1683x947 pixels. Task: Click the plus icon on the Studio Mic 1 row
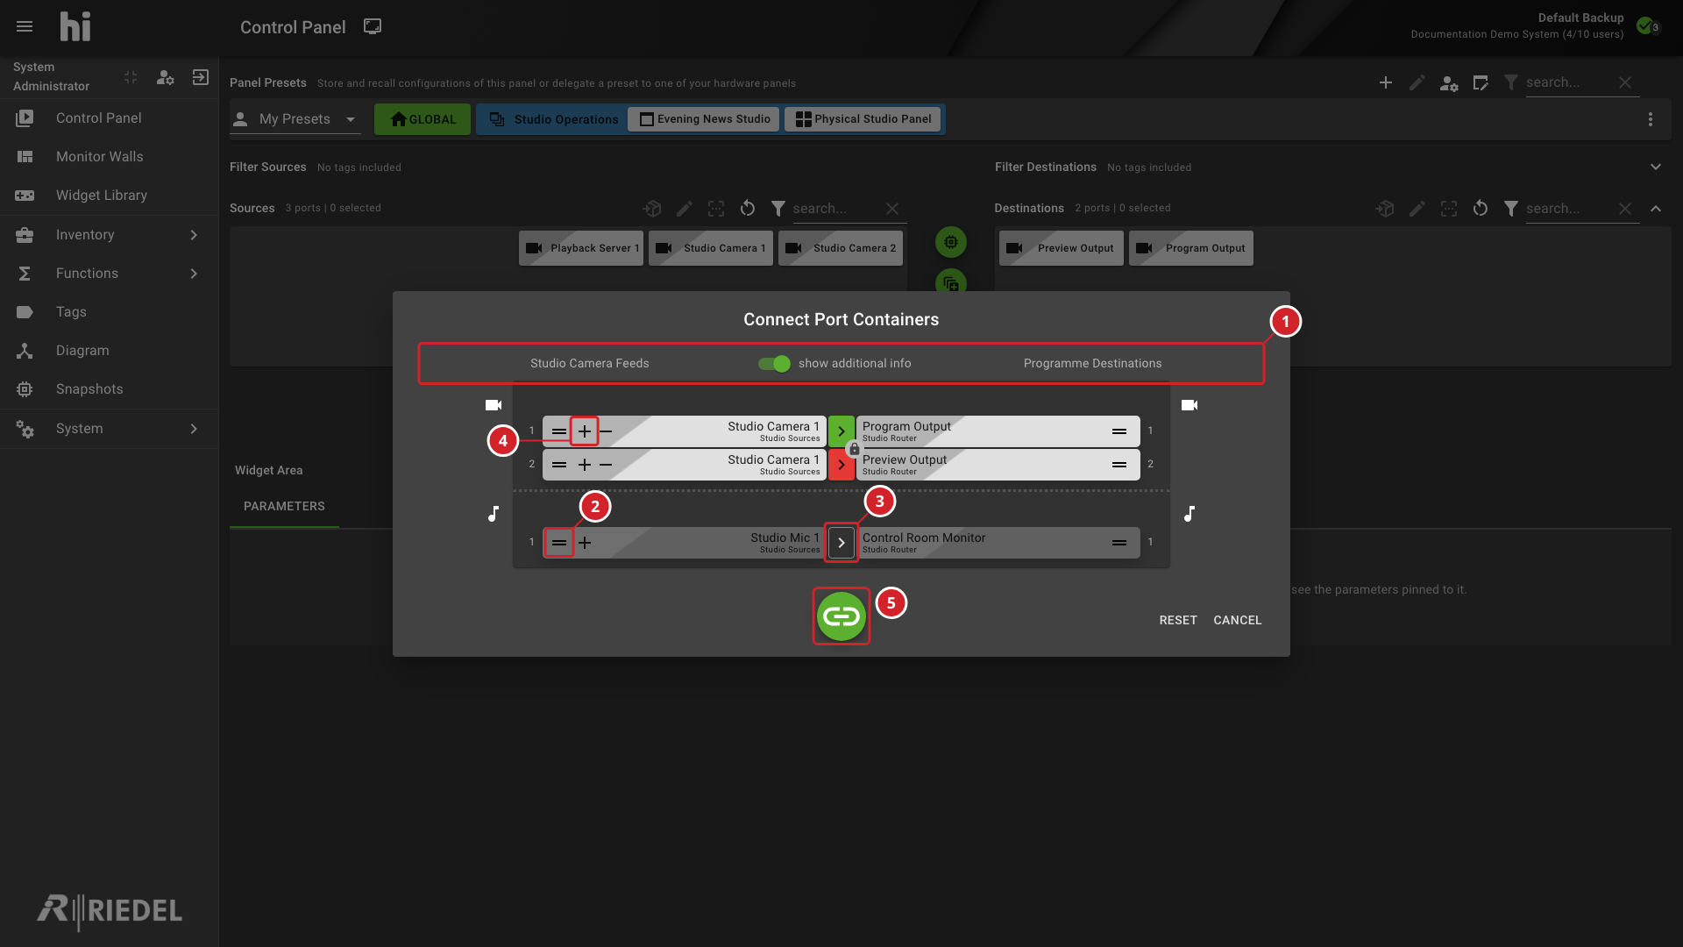click(x=585, y=543)
